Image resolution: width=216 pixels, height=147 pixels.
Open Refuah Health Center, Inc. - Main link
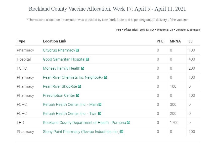[x=70, y=105]
